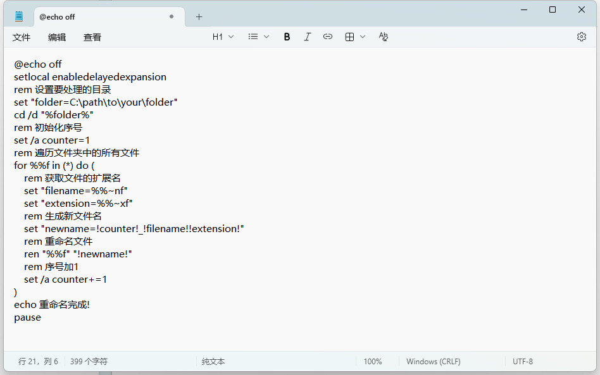Close the unsaved '@echo off' tab via its dot
Screen dimensions: 600x375
tap(172, 16)
